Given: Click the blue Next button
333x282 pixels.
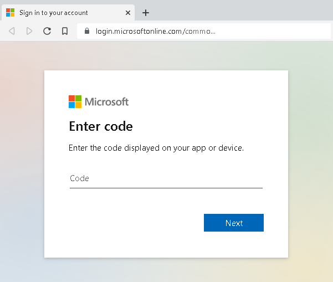Looking at the screenshot, I should click(x=234, y=223).
